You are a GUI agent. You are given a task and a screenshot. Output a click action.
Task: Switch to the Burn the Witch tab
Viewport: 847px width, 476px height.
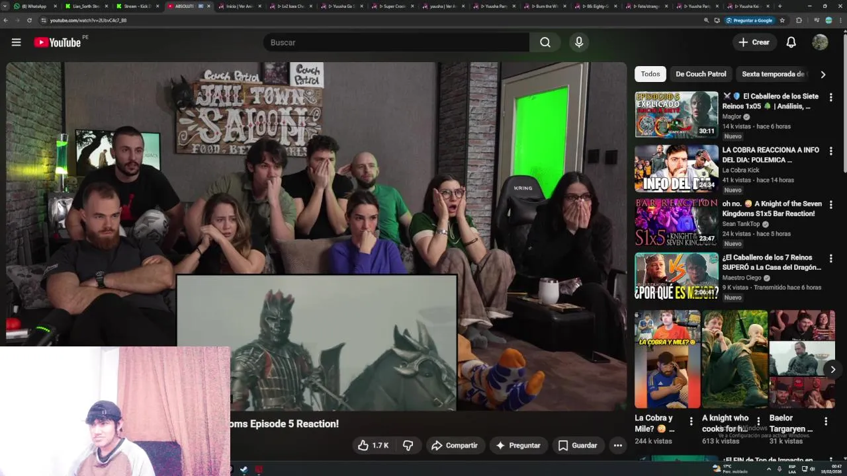coord(545,6)
